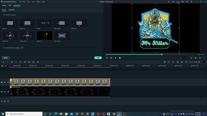The image size is (207, 116).
Task: Click the speed timer icon in timeline toolbar
Action: [33, 62]
